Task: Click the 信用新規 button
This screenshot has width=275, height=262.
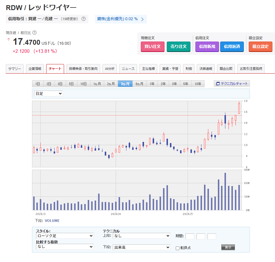Action: pyautogui.click(x=207, y=46)
